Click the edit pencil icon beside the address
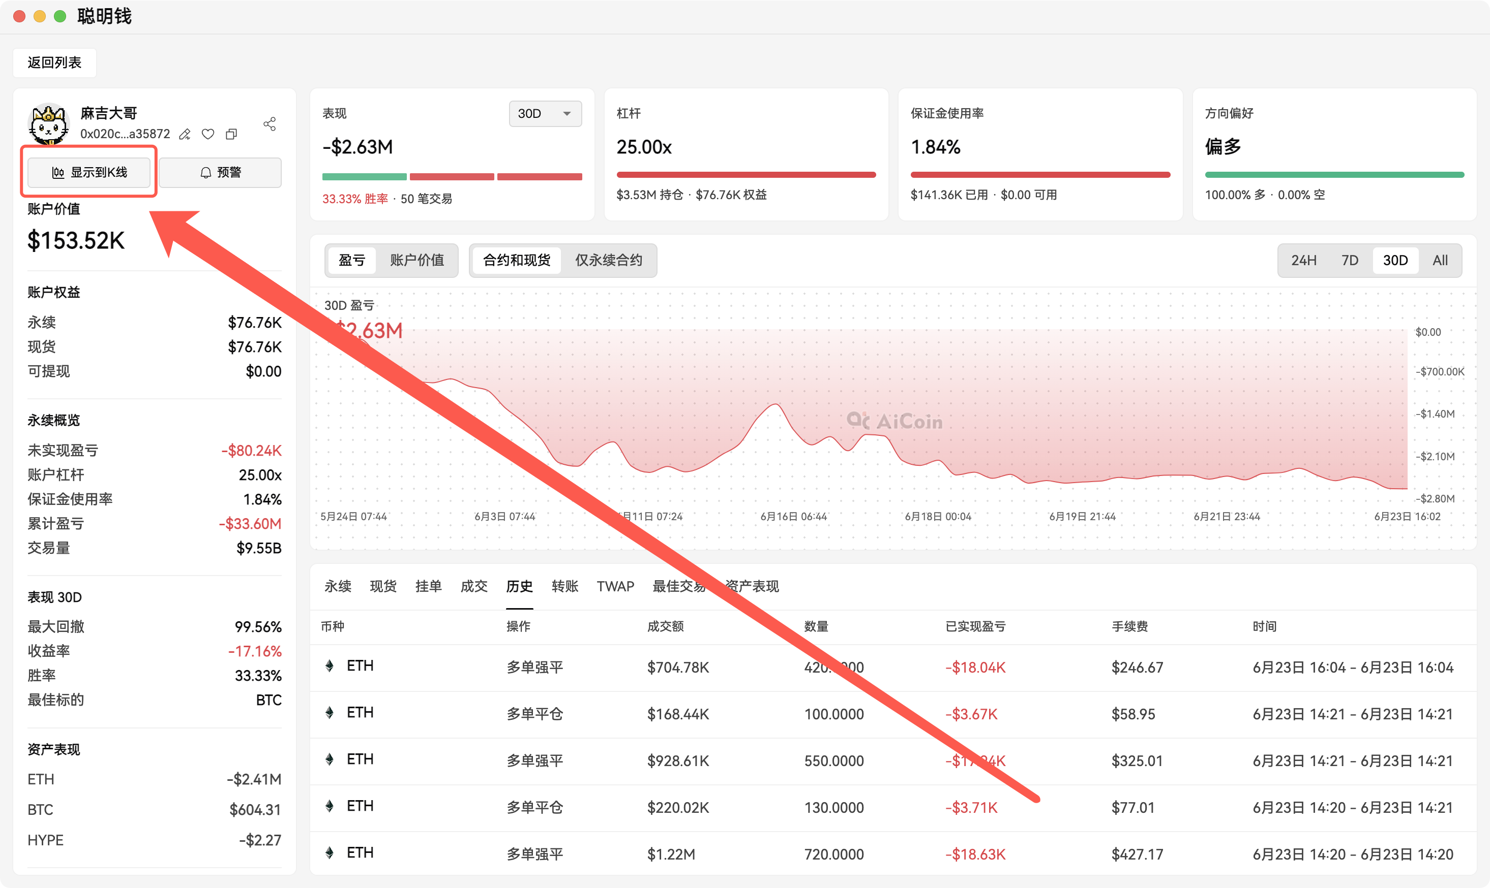The height and width of the screenshot is (888, 1490). pos(185,134)
